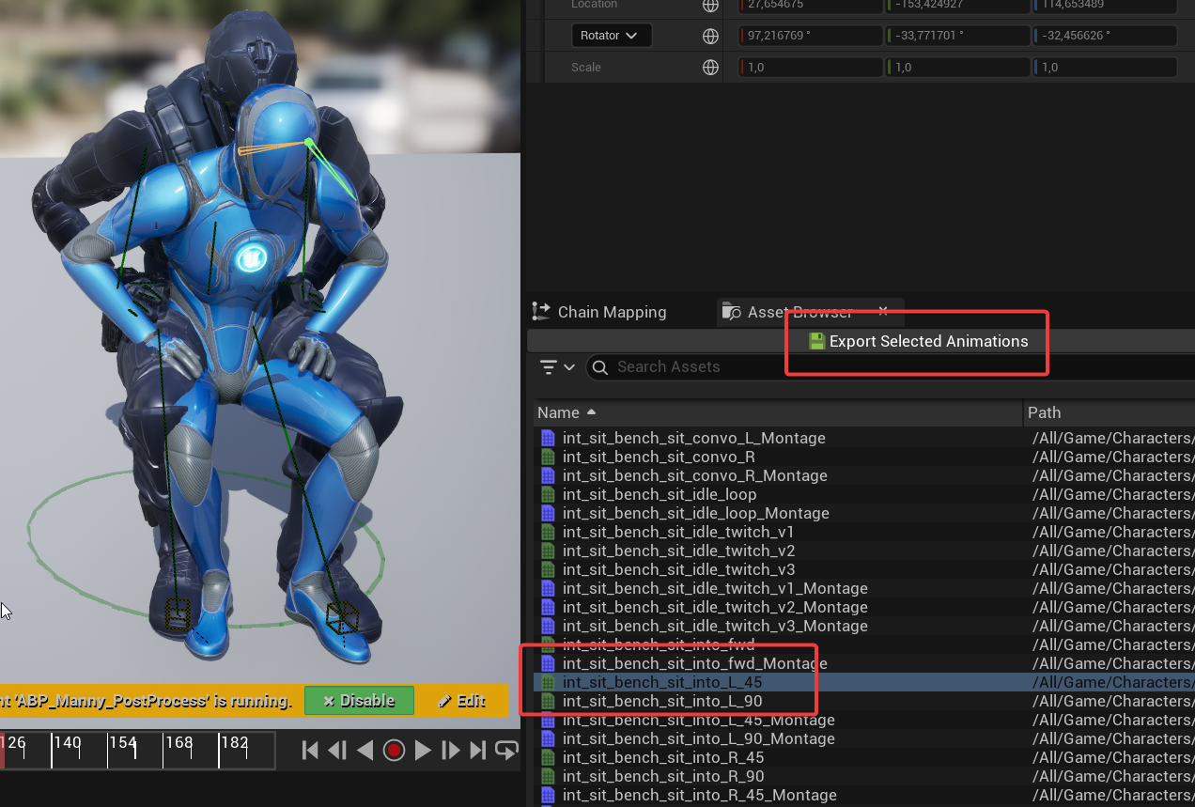Play the animation forward
1195x807 pixels.
(423, 750)
